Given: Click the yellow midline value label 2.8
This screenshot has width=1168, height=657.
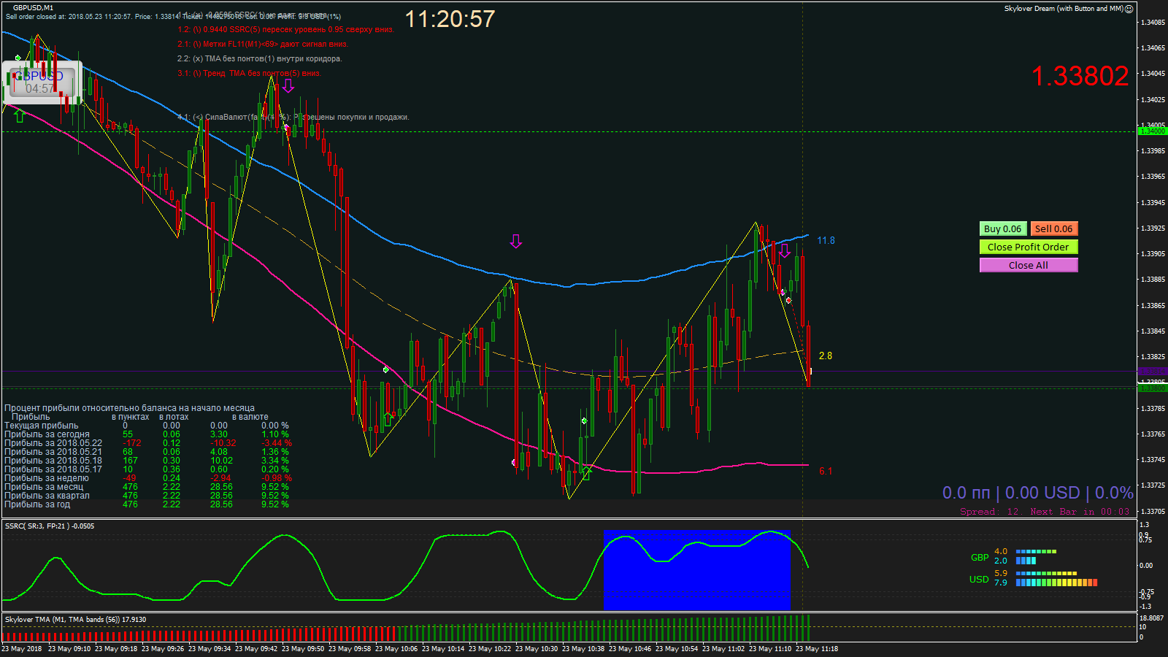Looking at the screenshot, I should 826,356.
